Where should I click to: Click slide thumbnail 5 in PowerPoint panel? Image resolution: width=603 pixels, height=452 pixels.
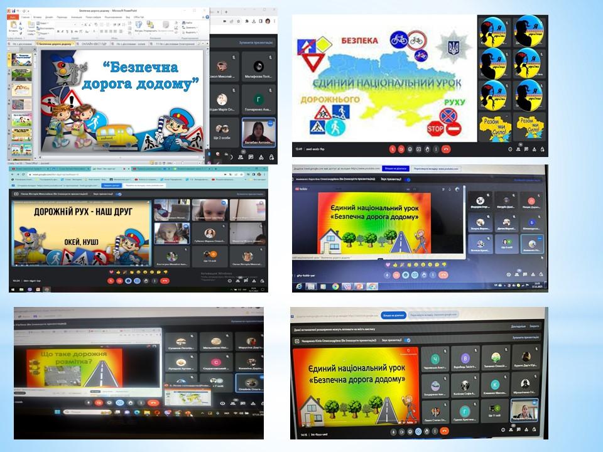[21, 119]
